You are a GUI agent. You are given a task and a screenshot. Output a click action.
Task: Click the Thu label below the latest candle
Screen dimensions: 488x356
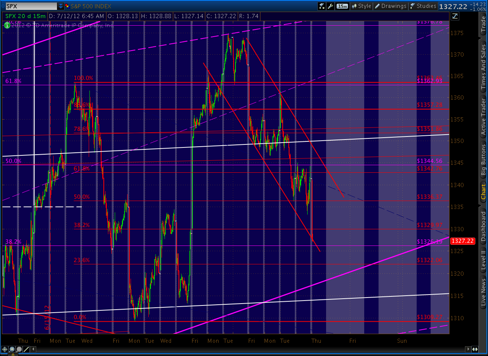click(x=316, y=341)
